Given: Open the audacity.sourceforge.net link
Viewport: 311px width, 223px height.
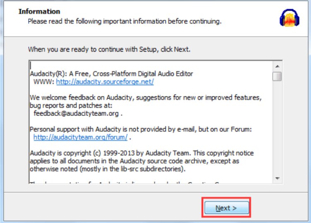Looking at the screenshot, I should pyautogui.click(x=105, y=82).
